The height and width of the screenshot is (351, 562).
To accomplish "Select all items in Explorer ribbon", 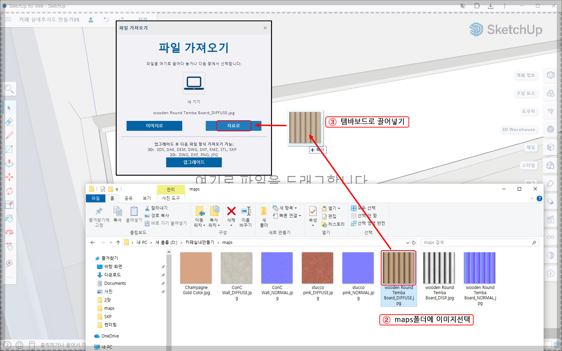I will tap(363, 208).
